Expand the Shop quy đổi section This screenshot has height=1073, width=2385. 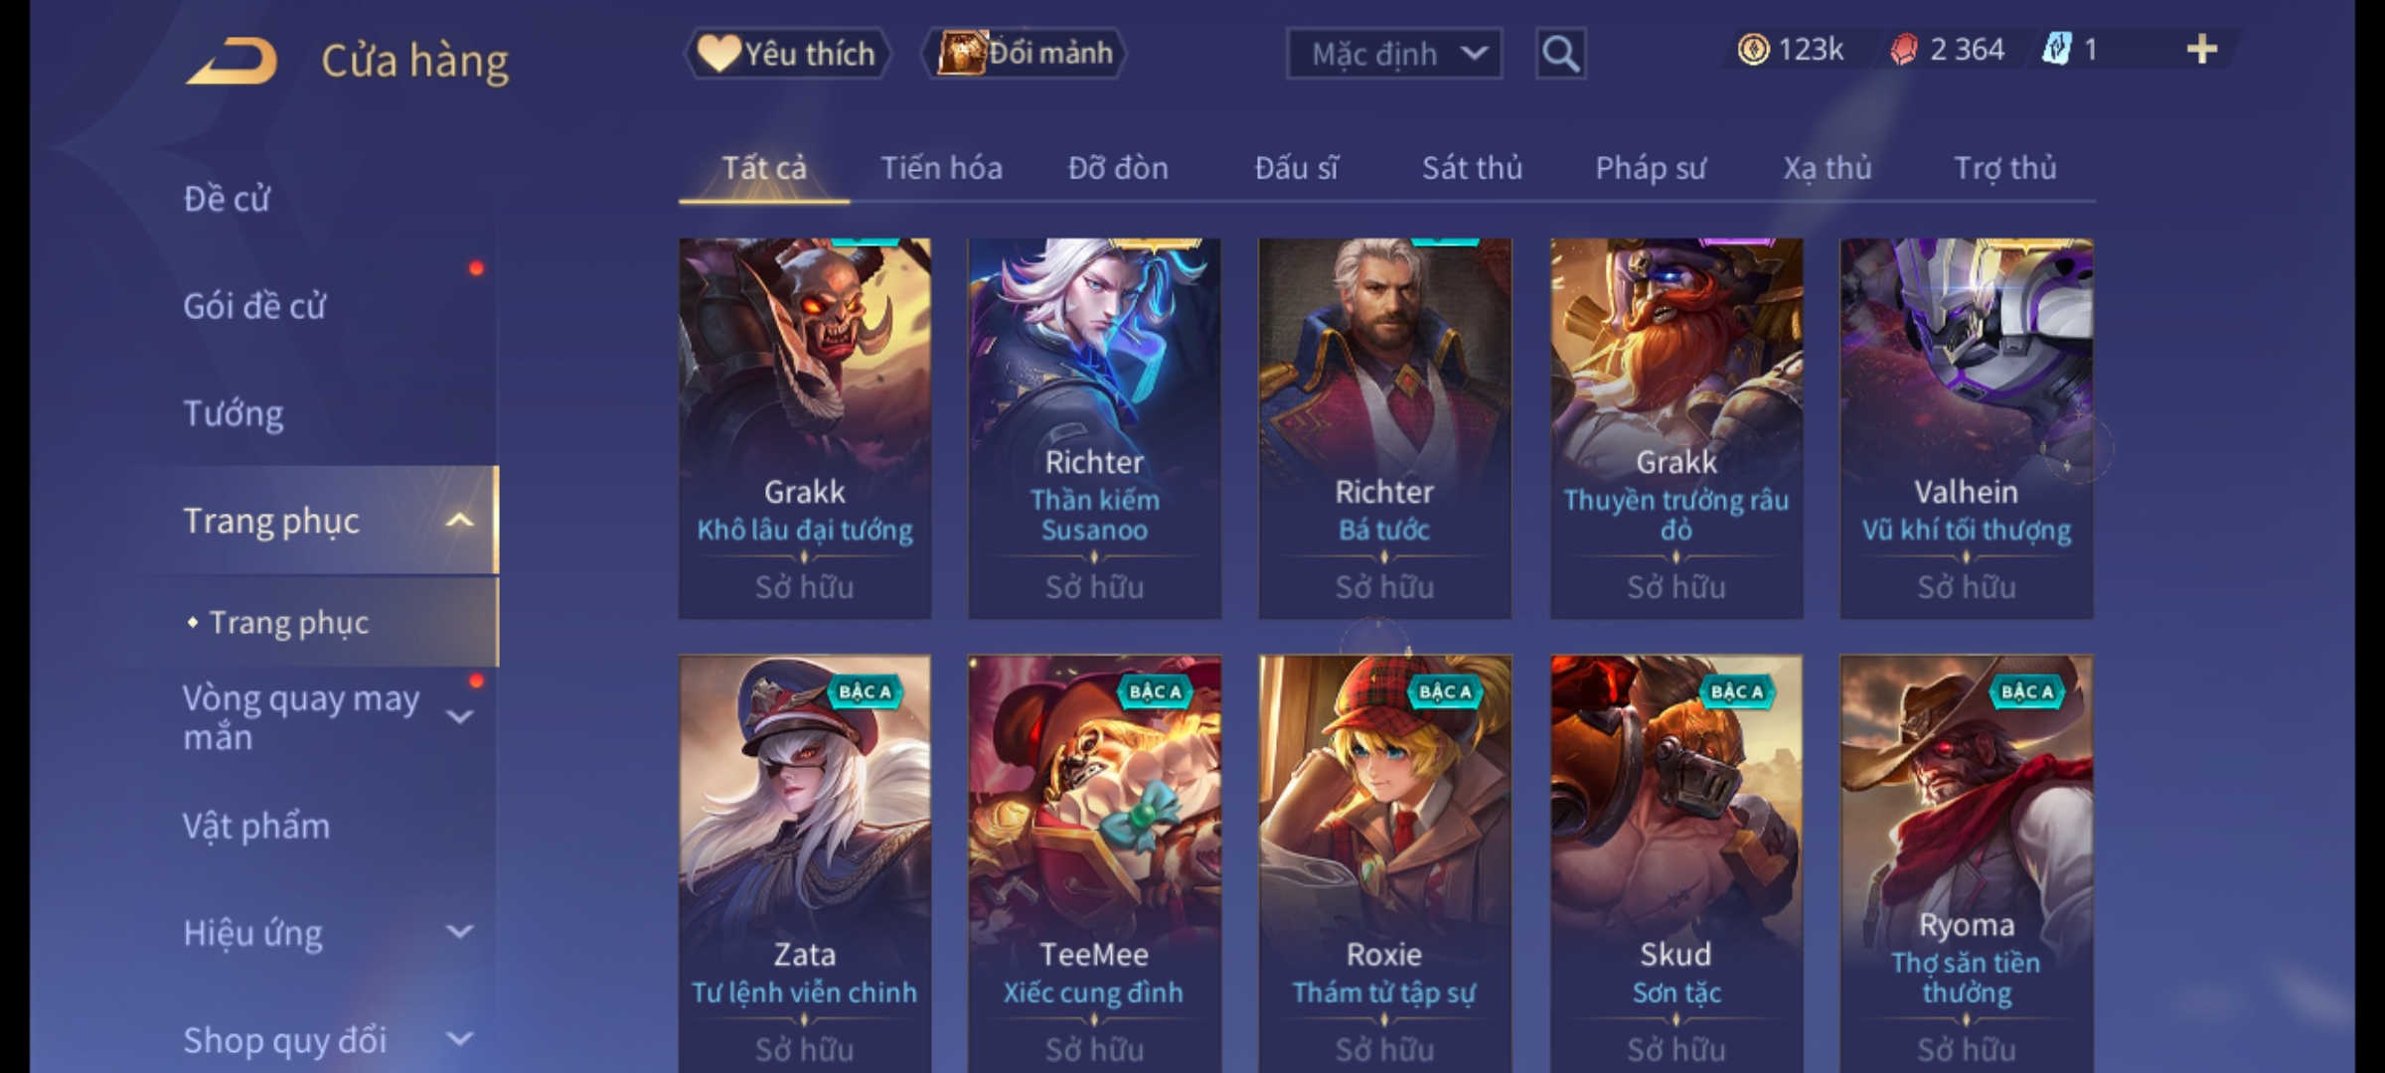(459, 1039)
